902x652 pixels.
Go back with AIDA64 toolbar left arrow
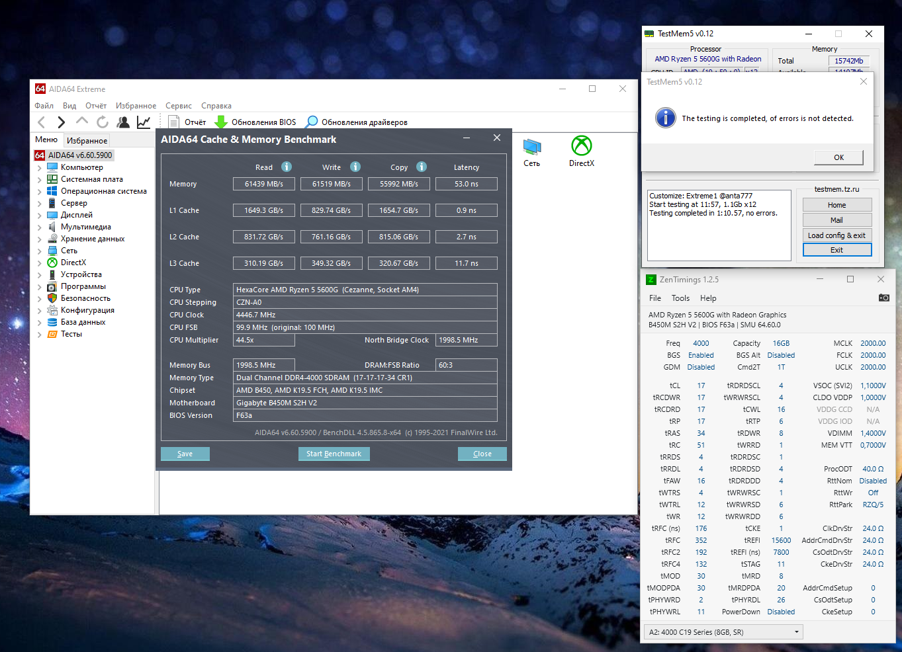point(42,122)
